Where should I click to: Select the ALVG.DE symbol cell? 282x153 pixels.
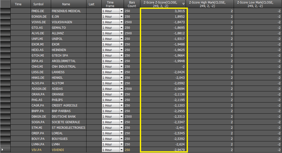click(41, 33)
